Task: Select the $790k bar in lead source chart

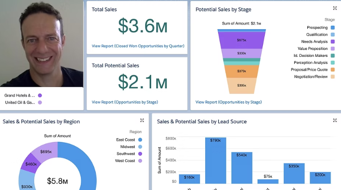Action: coord(215,160)
